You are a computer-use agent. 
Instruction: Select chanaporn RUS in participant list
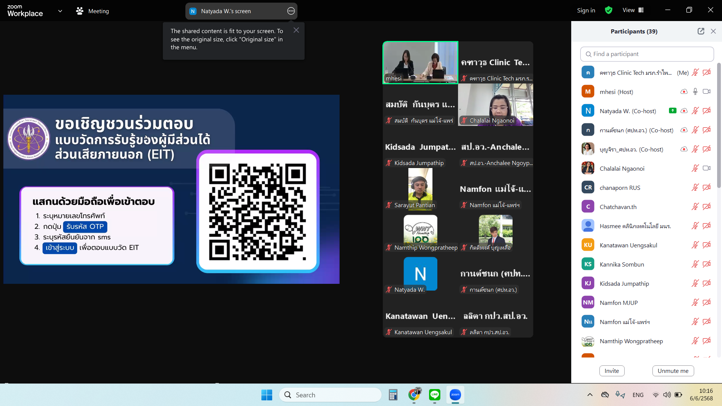click(647, 188)
